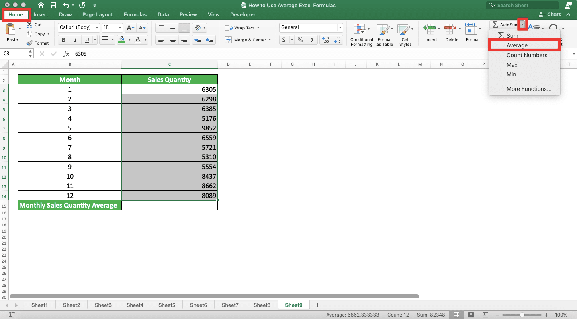Undo the last action
577x319 pixels.
[x=67, y=6]
